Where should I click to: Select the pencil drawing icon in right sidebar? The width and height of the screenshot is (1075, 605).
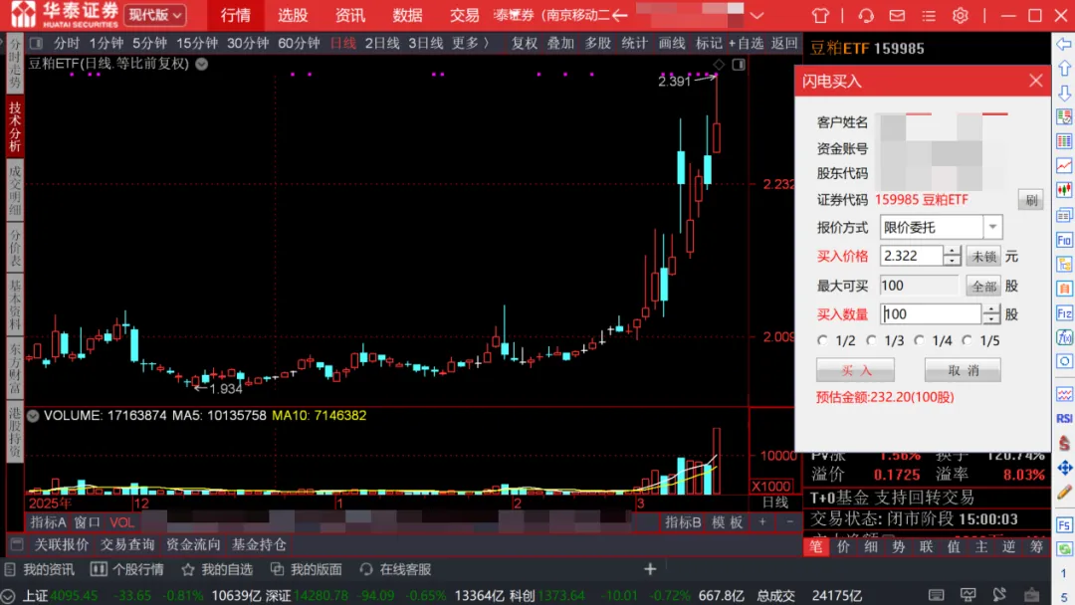pyautogui.click(x=1064, y=492)
